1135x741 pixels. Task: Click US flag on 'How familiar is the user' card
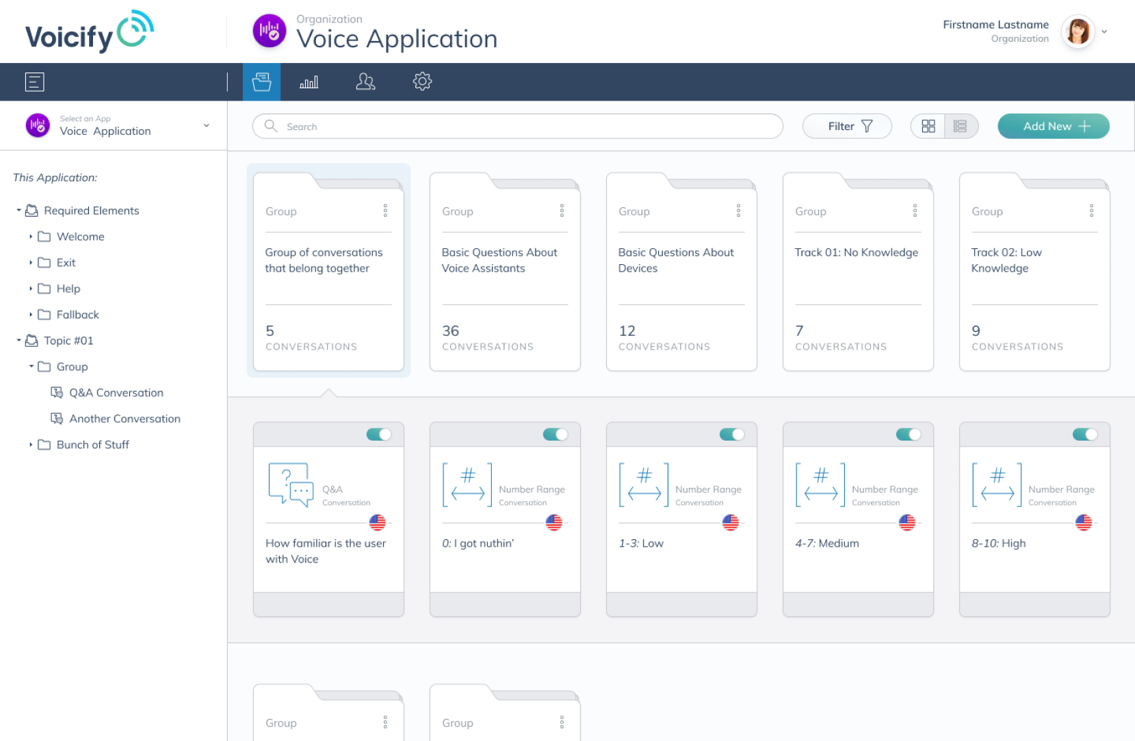(x=378, y=523)
